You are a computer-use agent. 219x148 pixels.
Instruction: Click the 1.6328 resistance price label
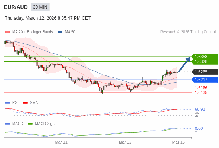point(201,61)
